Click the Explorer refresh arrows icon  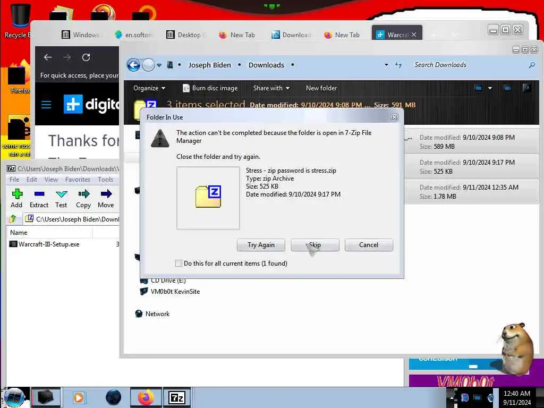398,65
